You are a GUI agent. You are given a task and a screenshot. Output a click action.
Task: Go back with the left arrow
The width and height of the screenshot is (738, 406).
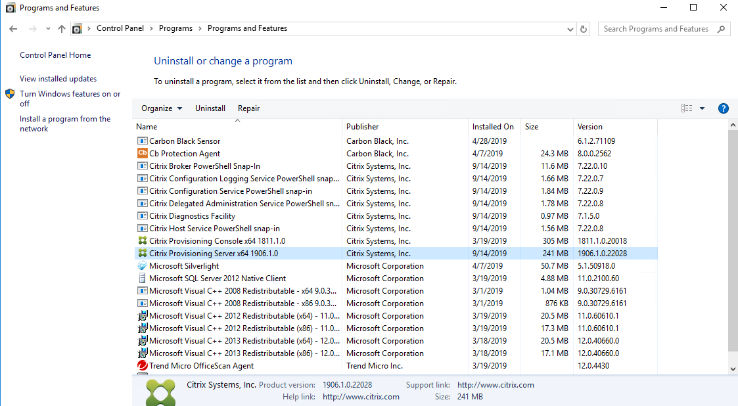[13, 29]
